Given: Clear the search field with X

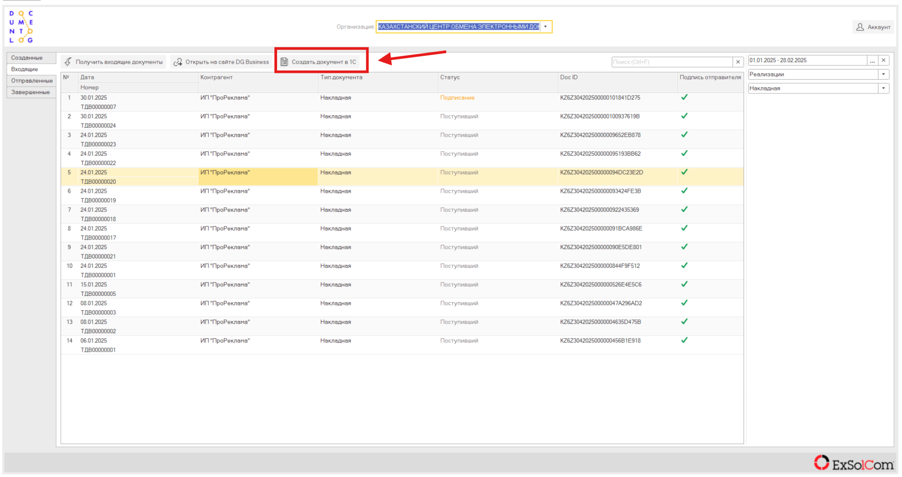Looking at the screenshot, I should click(x=738, y=62).
